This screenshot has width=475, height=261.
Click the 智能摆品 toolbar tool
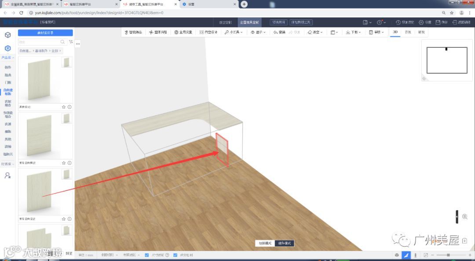(133, 32)
